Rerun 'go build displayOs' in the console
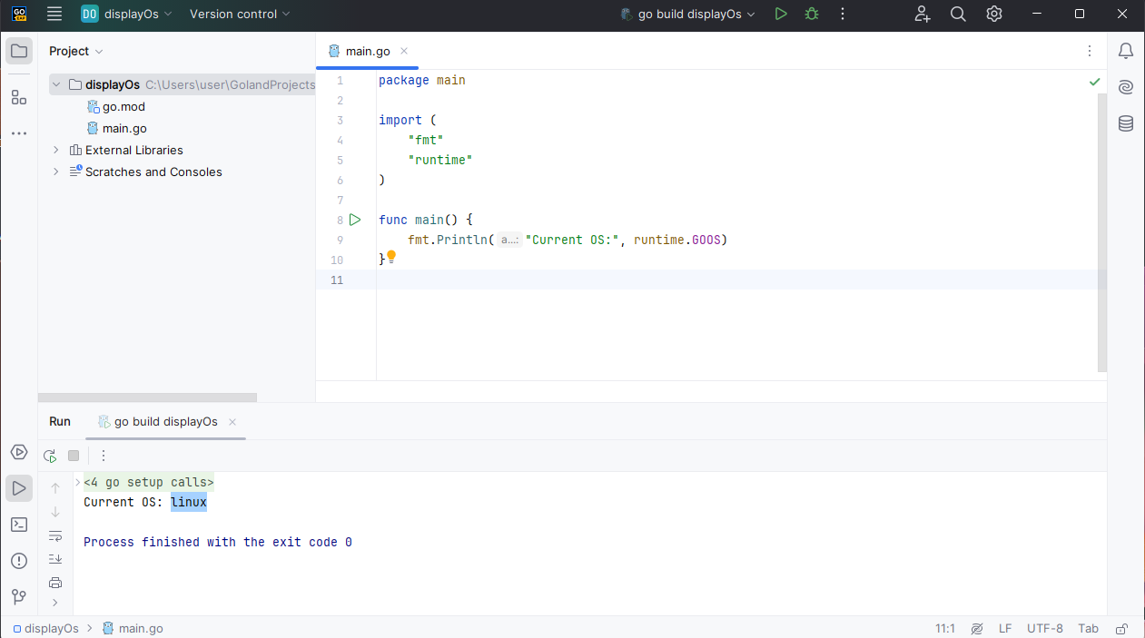This screenshot has width=1145, height=638. click(49, 455)
